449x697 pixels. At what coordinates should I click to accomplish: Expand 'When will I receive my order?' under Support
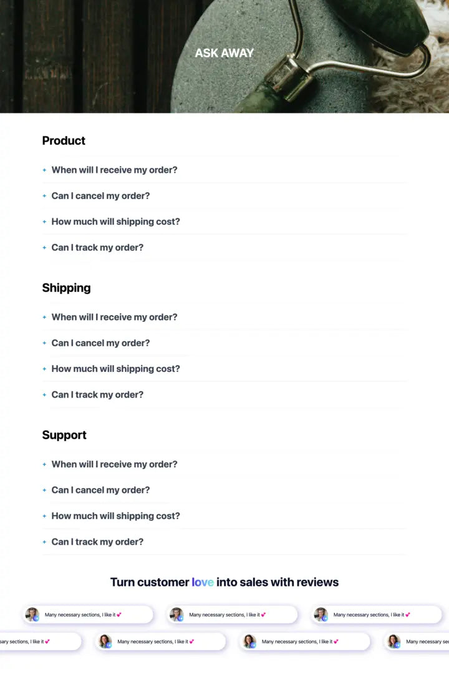click(x=114, y=464)
